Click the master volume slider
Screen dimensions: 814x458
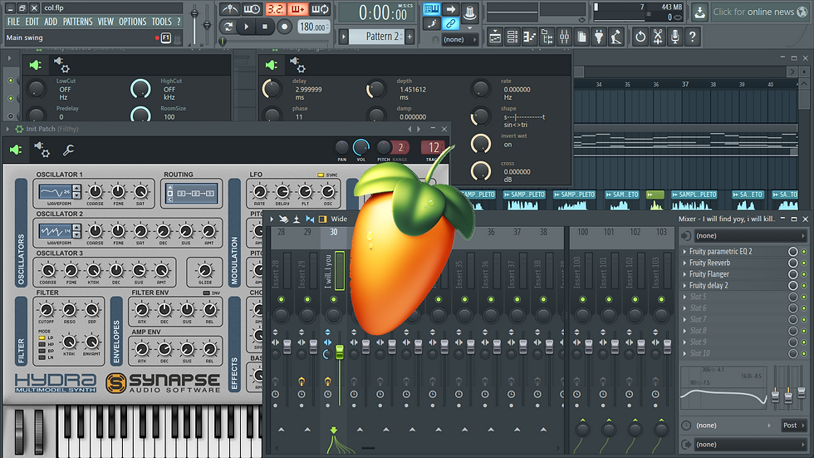click(x=194, y=23)
